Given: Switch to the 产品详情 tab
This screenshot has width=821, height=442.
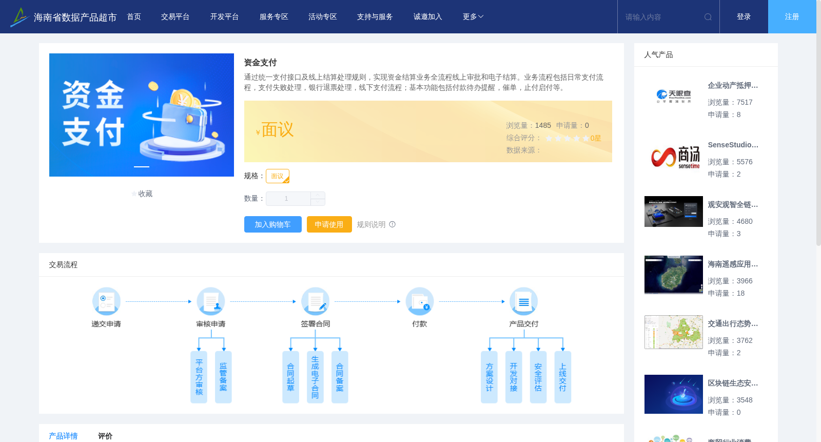Looking at the screenshot, I should click(x=63, y=436).
